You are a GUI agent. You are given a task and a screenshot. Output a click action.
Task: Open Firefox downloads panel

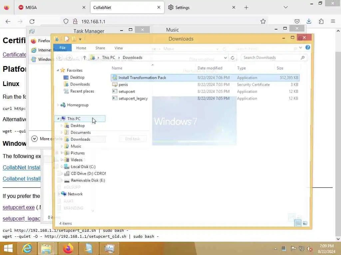309,21
